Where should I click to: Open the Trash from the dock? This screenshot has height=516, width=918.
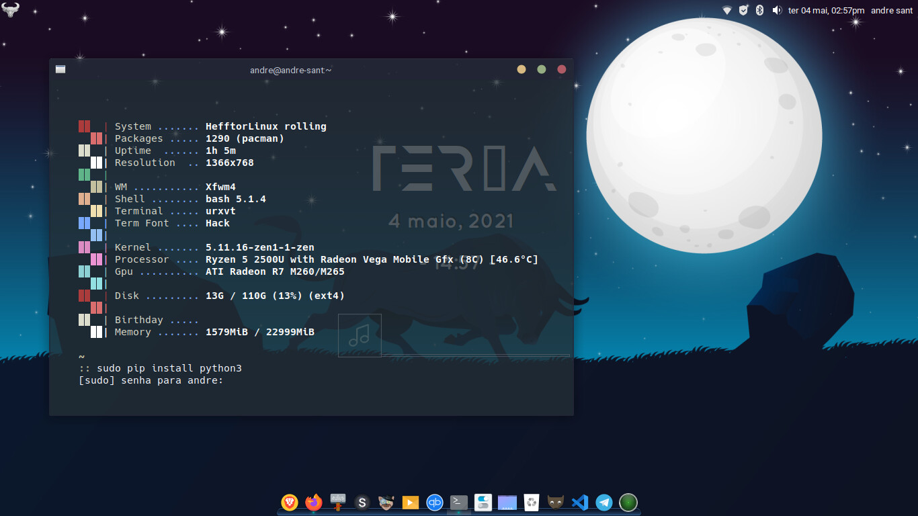[x=532, y=502]
